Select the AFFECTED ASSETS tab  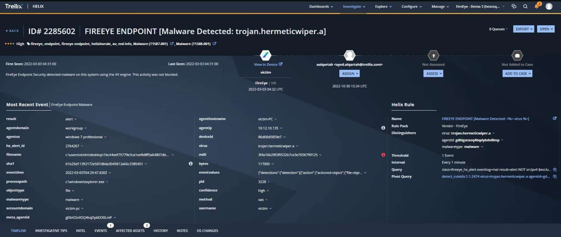click(130, 231)
